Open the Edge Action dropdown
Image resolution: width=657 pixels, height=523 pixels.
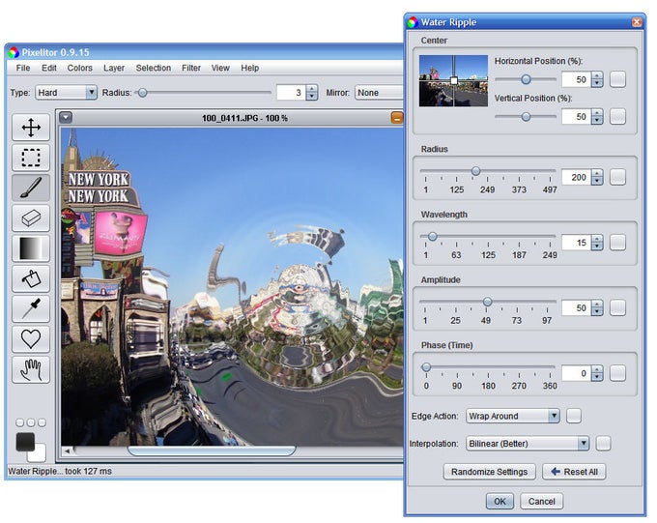513,416
